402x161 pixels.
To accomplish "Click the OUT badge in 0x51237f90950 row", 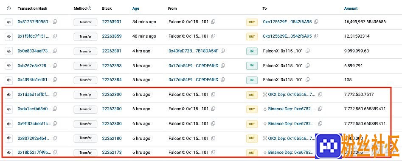I will [x=252, y=22].
